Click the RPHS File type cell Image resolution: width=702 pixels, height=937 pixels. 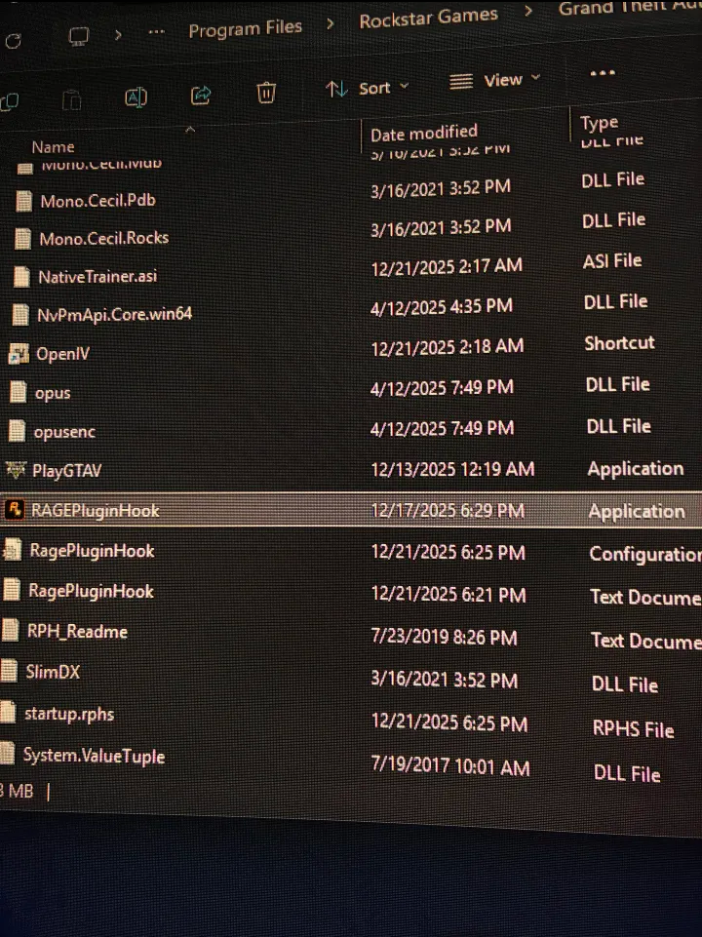(634, 729)
